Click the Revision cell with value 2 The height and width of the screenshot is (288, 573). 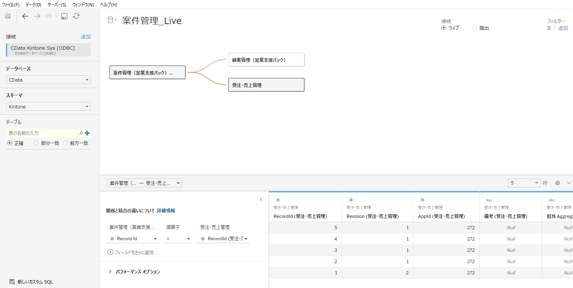click(377, 273)
